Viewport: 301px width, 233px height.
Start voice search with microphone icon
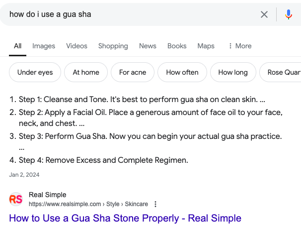[x=289, y=14]
